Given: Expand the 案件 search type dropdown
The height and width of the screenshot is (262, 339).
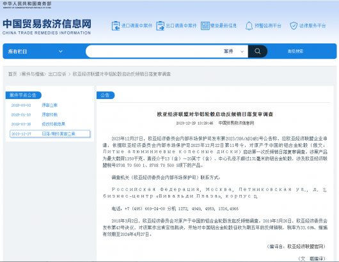Looking at the screenshot, I should click(233, 51).
